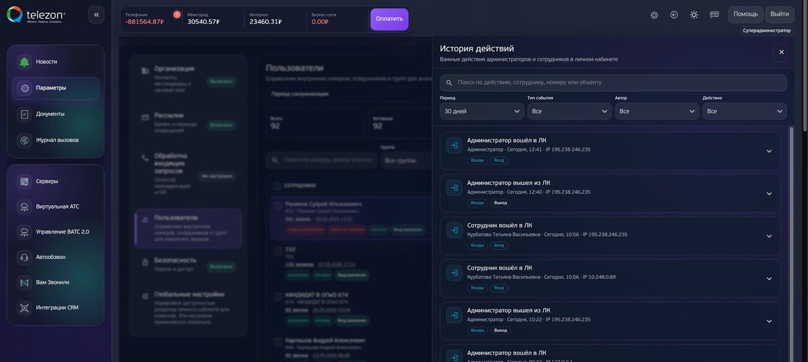This screenshot has width=808, height=362.
Task: Click the Входы tag in the 12:41 entry
Action: 477,161
